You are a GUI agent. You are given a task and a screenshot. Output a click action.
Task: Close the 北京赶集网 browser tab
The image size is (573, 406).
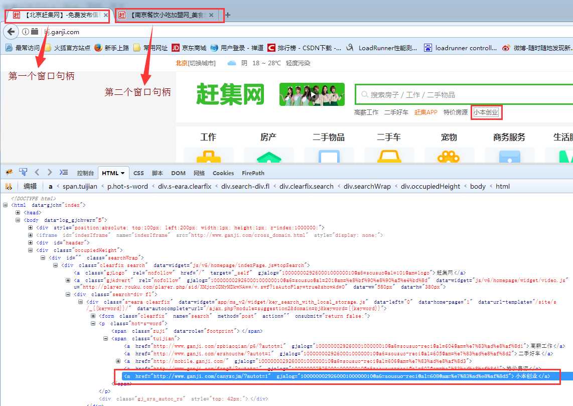tap(105, 15)
